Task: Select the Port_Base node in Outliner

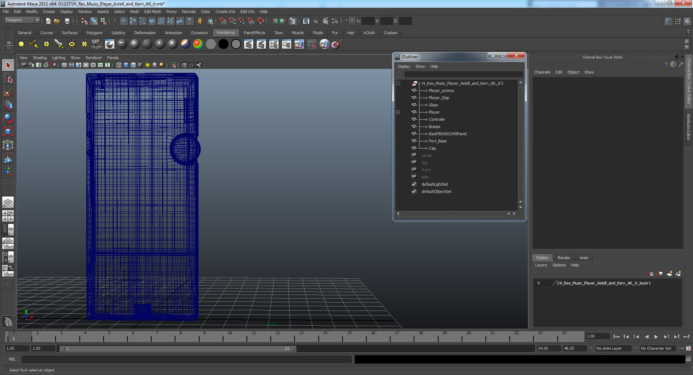Action: 437,141
